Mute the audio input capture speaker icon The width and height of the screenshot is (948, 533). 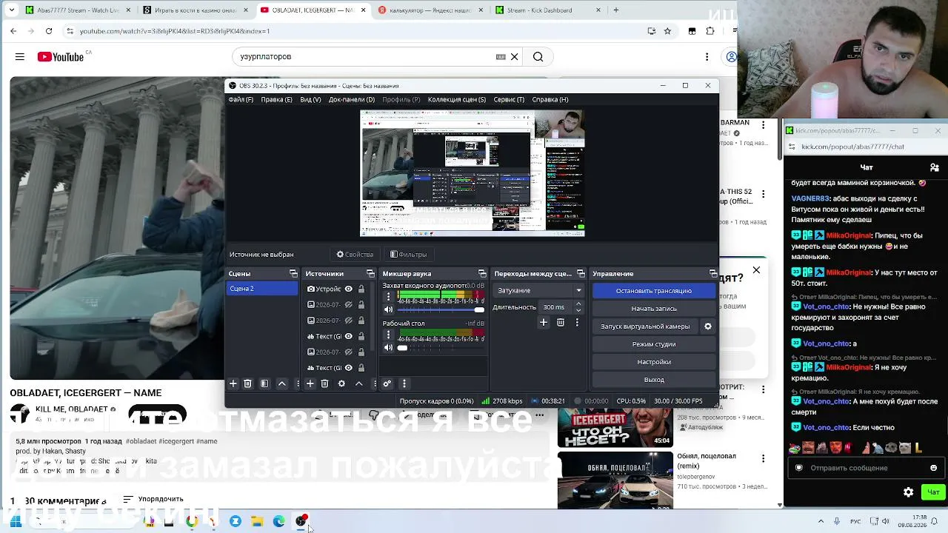pyautogui.click(x=388, y=309)
